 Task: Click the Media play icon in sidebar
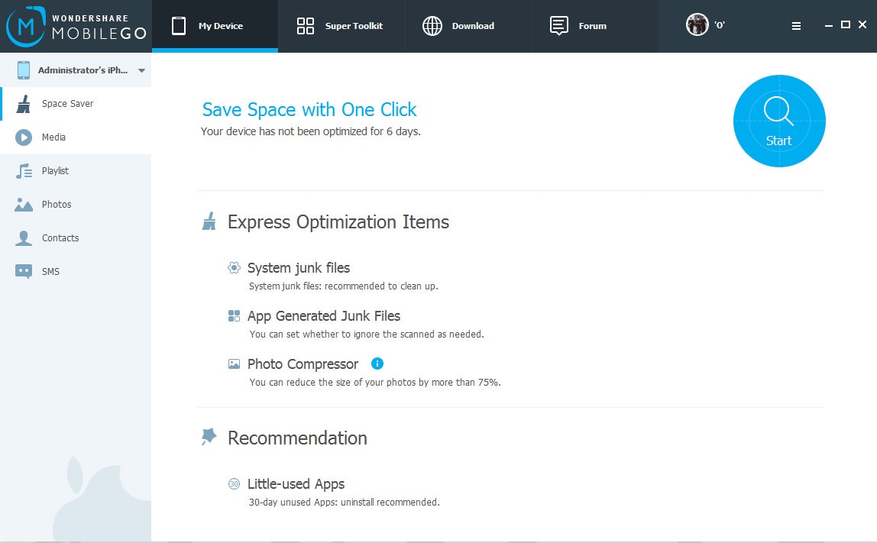click(24, 137)
